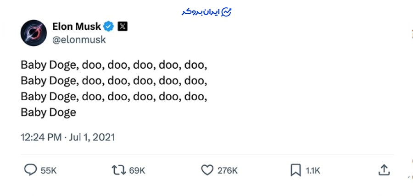This screenshot has width=413, height=196.
Task: Click the 55K replies count
Action: pyautogui.click(x=49, y=171)
